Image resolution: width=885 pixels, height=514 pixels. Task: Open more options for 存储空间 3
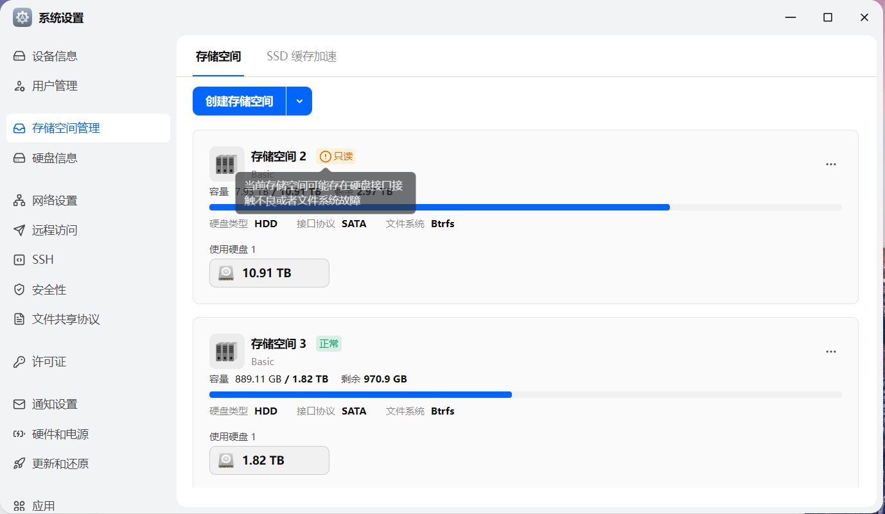pyautogui.click(x=831, y=352)
